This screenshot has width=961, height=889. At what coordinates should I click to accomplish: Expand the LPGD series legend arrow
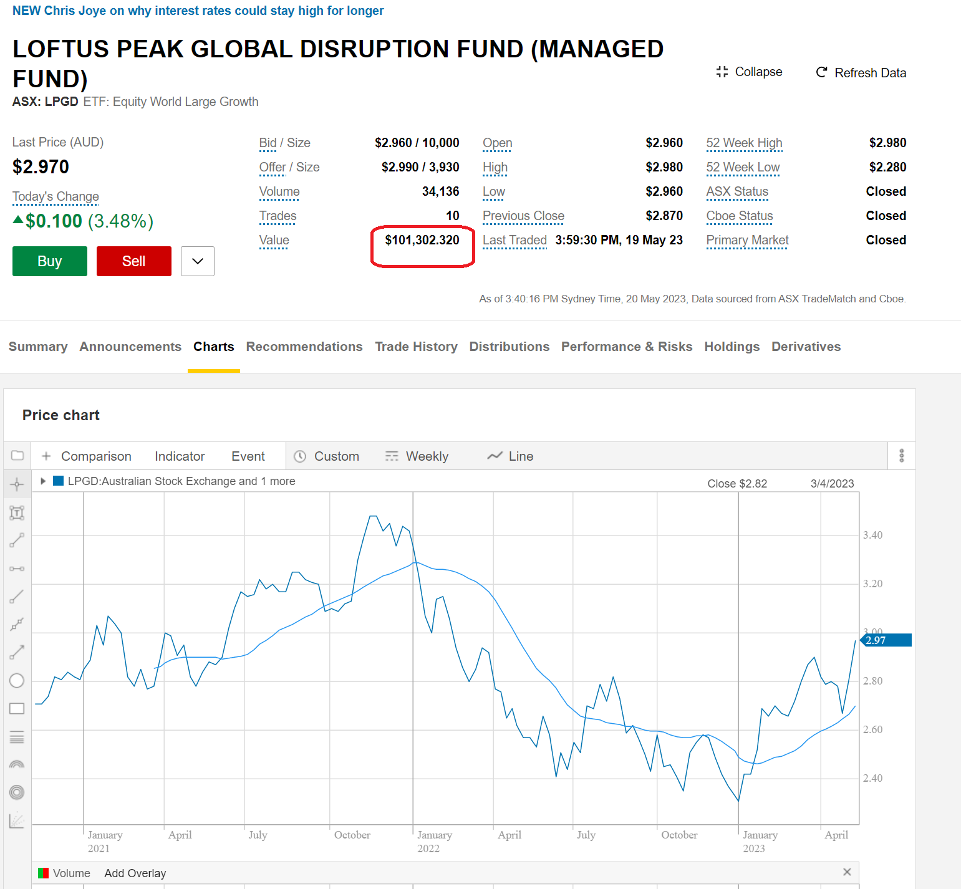43,481
